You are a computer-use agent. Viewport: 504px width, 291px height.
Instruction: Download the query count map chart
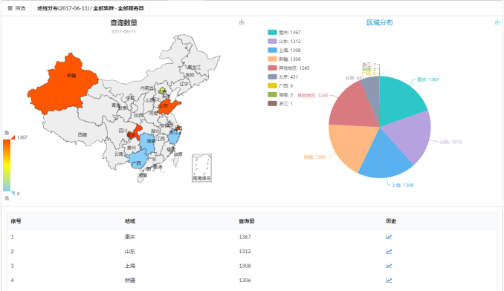[242, 22]
